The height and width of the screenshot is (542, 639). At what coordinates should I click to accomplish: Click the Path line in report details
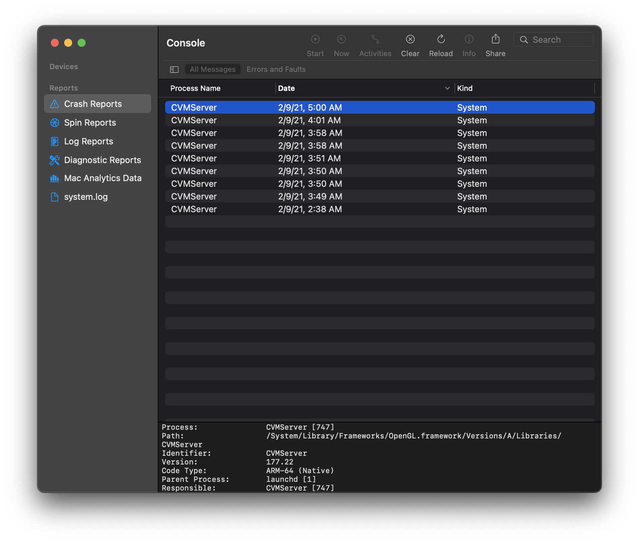point(362,436)
